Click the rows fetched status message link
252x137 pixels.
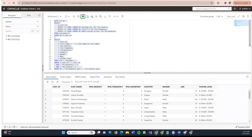[34, 127]
